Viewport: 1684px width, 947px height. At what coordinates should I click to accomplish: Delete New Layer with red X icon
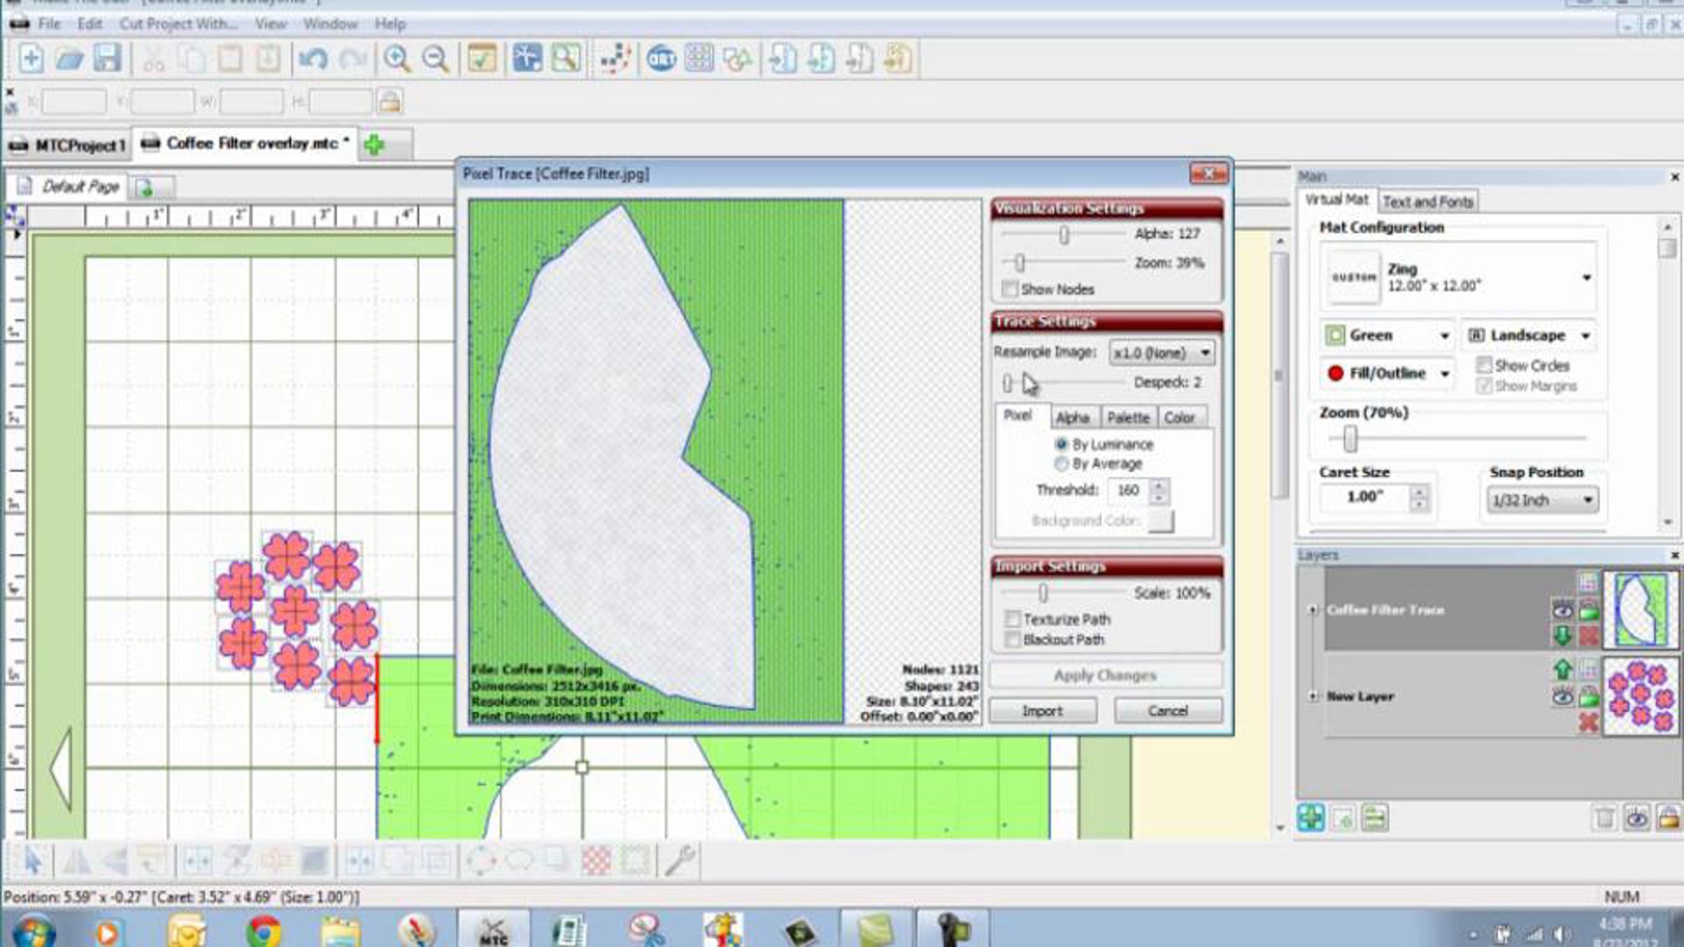[1589, 722]
